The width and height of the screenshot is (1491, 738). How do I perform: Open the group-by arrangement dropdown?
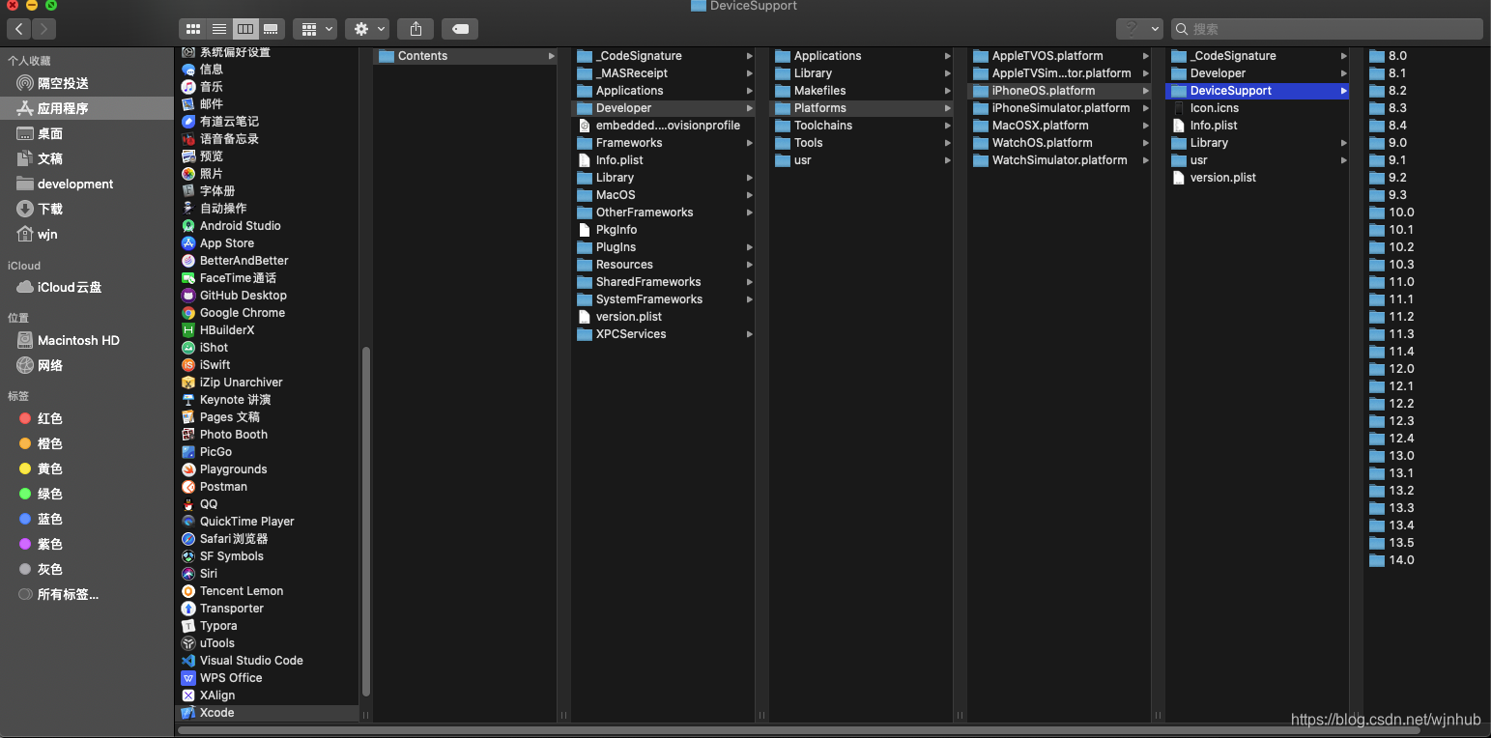click(x=315, y=29)
